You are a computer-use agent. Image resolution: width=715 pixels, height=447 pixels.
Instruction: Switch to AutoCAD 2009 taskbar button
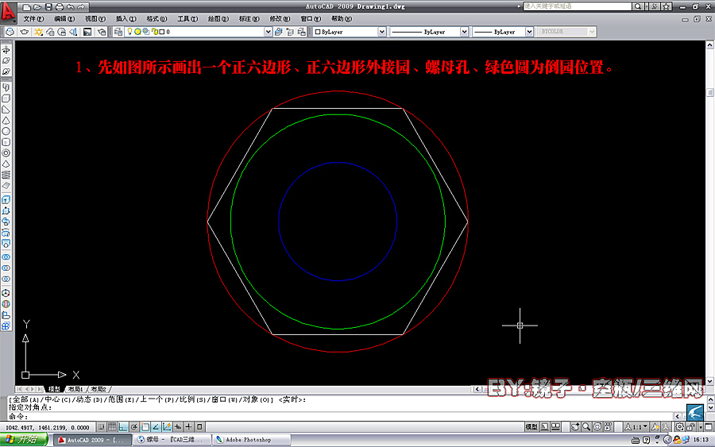pos(93,440)
